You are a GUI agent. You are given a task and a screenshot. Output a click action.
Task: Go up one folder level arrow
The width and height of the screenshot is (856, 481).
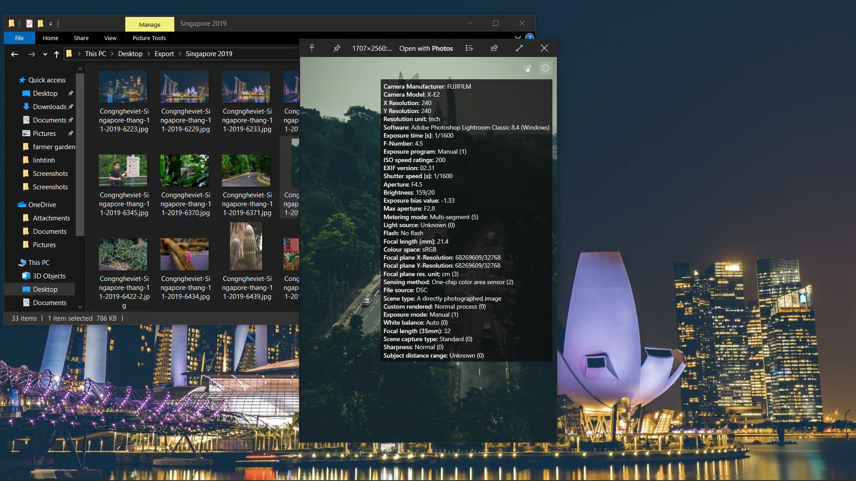point(57,54)
